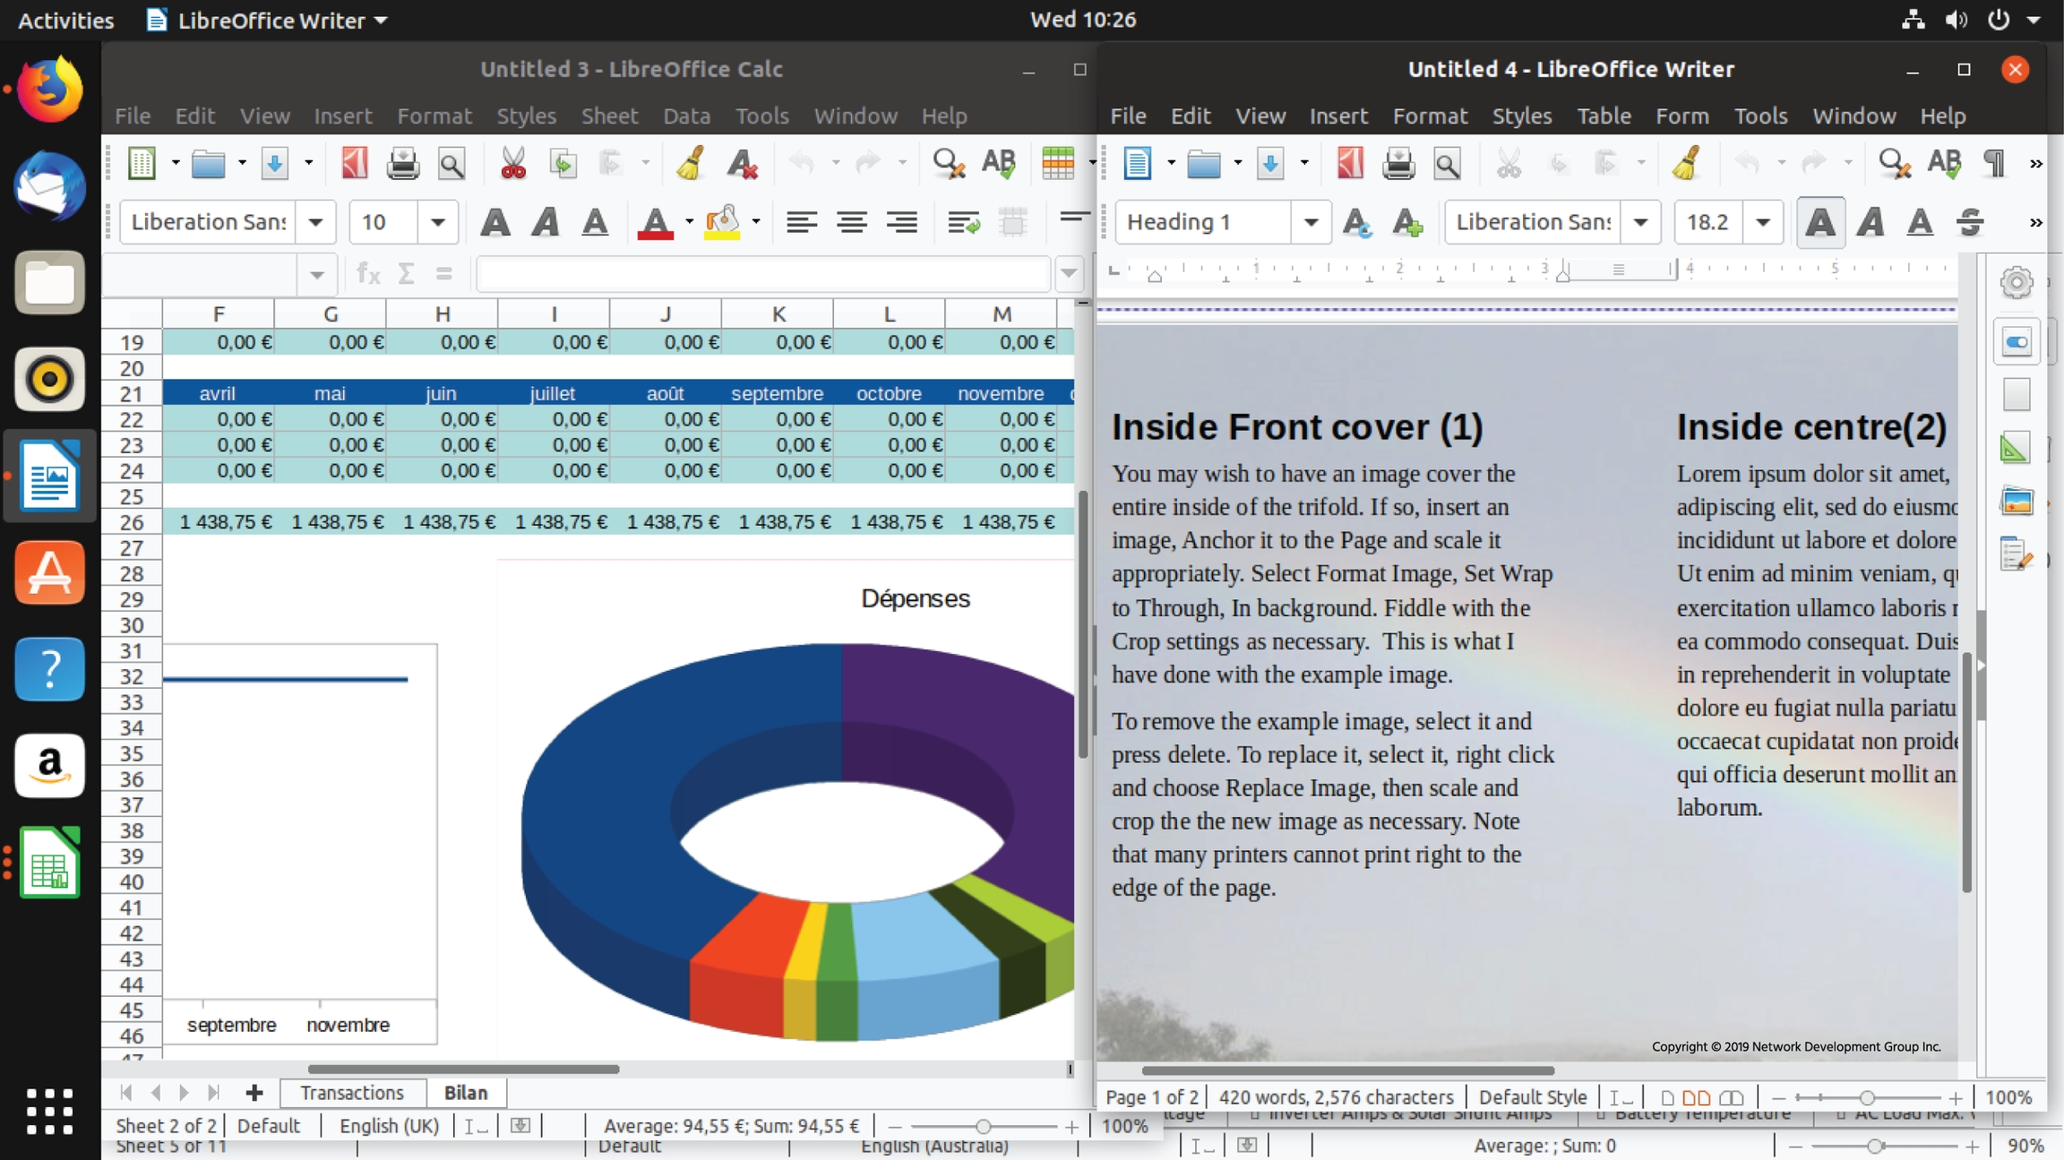Image resolution: width=2064 pixels, height=1160 pixels.
Task: Click the Clone Formatting paintbrush in Calc
Action: pos(690,164)
